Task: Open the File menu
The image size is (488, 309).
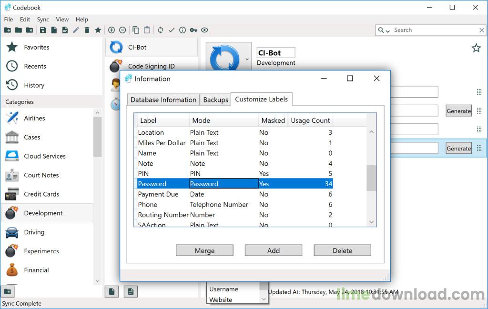Action: tap(9, 19)
